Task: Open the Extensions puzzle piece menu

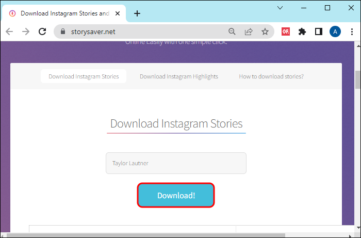Action: pos(302,31)
